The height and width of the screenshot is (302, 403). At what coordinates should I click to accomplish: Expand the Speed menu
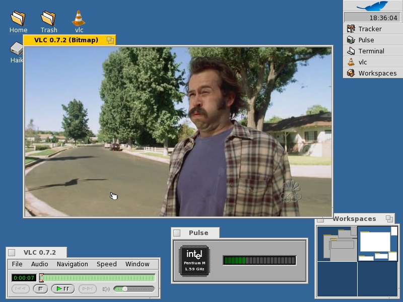106,264
